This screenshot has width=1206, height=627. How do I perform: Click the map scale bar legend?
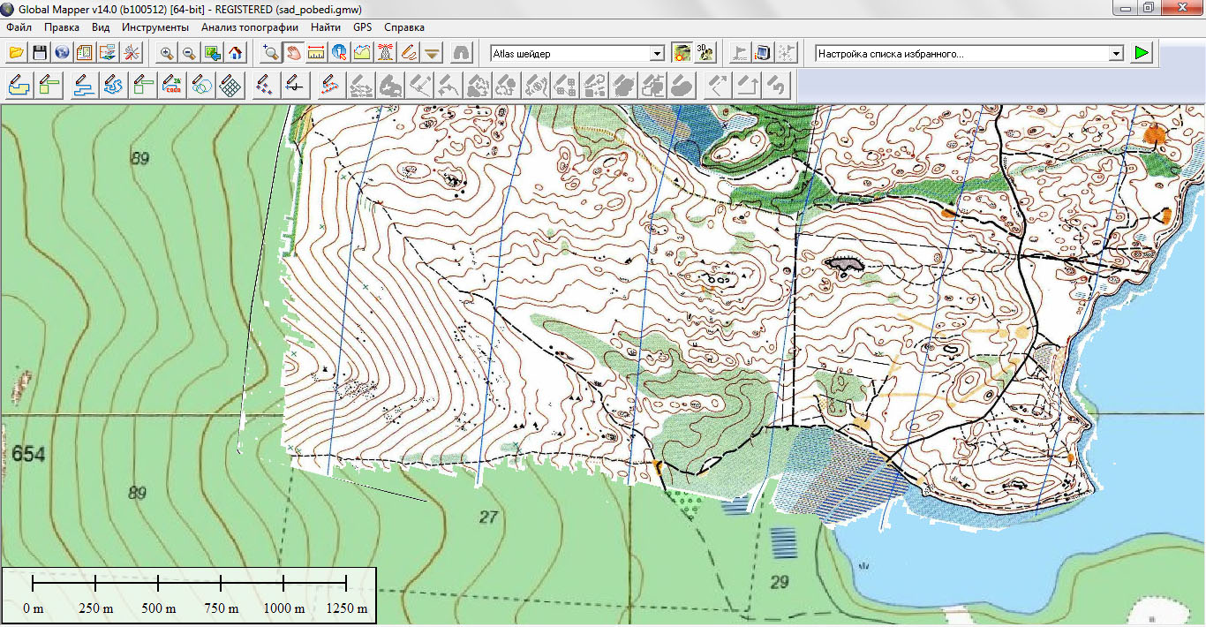click(x=189, y=594)
